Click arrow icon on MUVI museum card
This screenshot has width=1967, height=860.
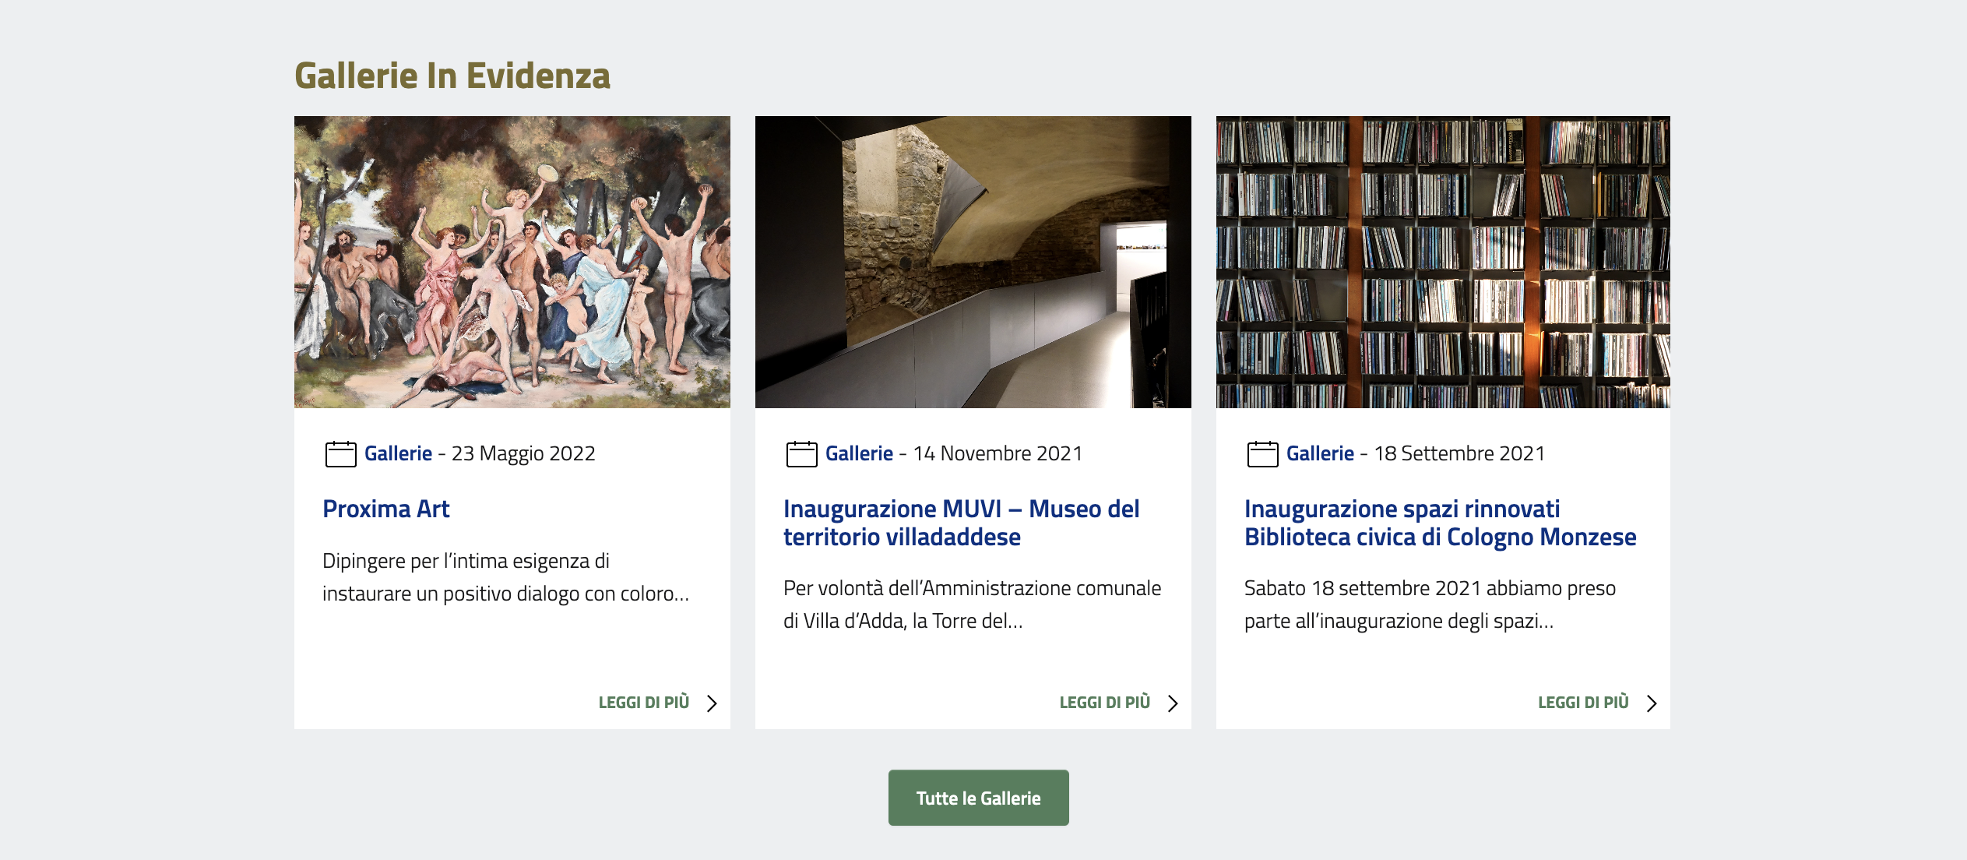tap(1173, 703)
